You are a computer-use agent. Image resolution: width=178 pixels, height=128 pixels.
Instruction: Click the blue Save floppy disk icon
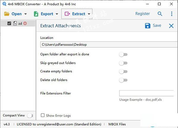[147, 26]
